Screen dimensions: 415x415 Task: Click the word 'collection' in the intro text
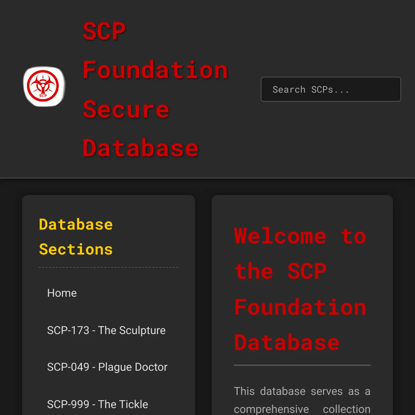click(347, 409)
